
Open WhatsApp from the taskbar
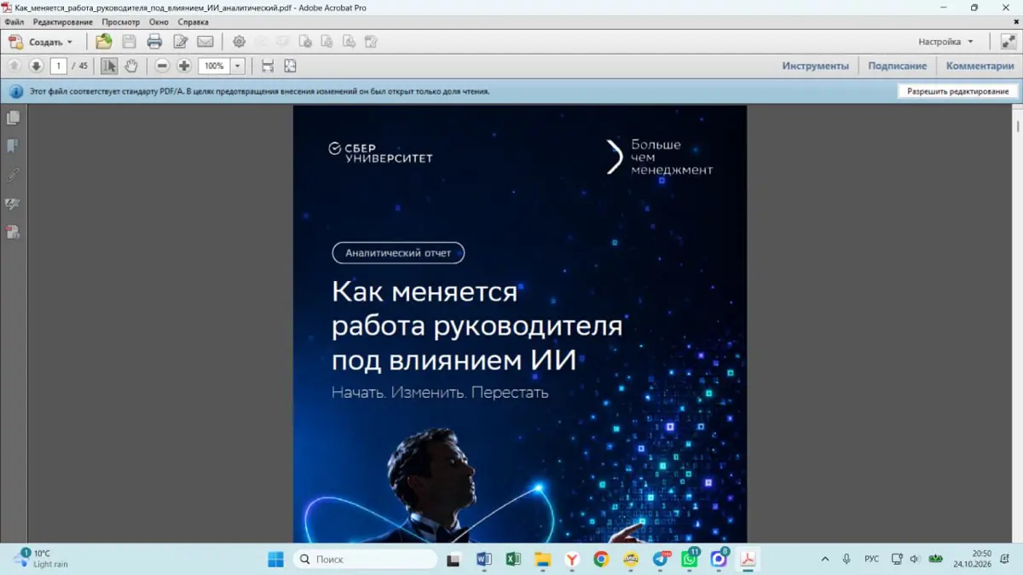pyautogui.click(x=690, y=559)
